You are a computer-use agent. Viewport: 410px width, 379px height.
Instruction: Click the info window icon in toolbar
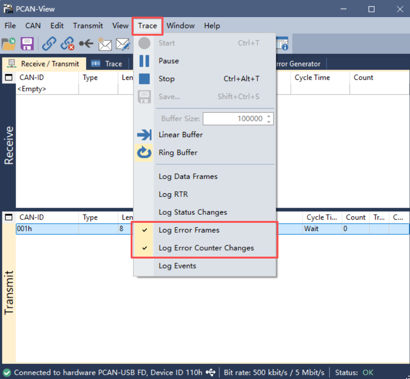coord(283,44)
